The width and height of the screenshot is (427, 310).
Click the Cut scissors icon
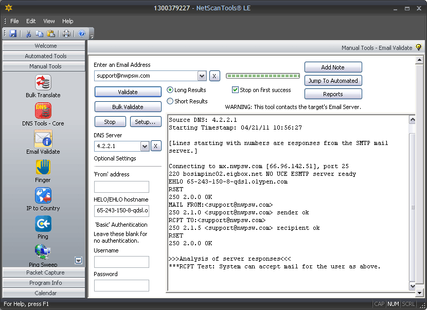pyautogui.click(x=28, y=33)
